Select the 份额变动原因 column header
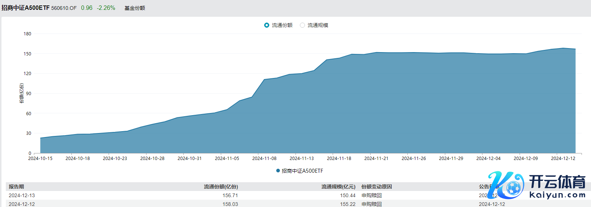591x207 pixels. pyautogui.click(x=376, y=187)
